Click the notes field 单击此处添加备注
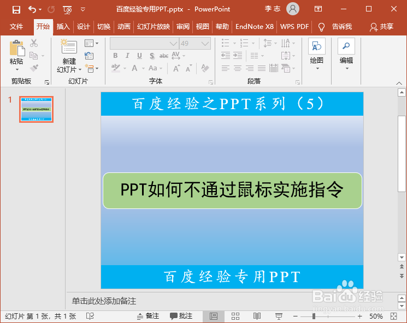Image resolution: width=407 pixels, height=323 pixels. coord(104,301)
